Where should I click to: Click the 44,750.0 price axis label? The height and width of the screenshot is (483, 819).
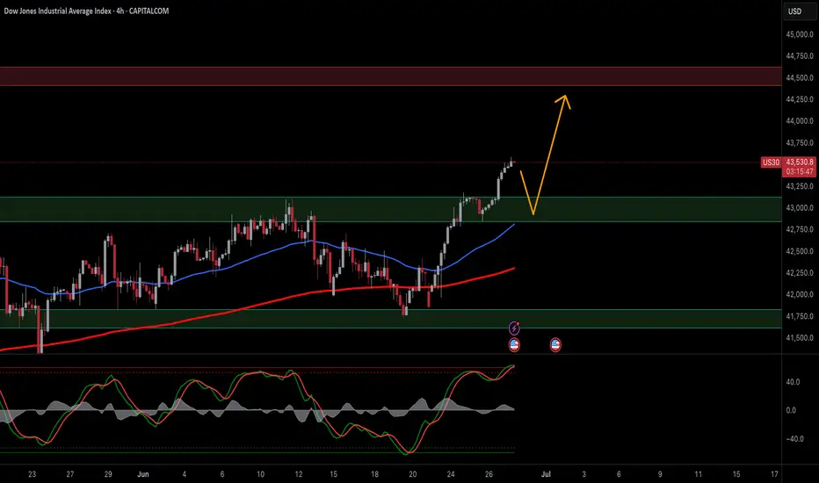pos(800,56)
